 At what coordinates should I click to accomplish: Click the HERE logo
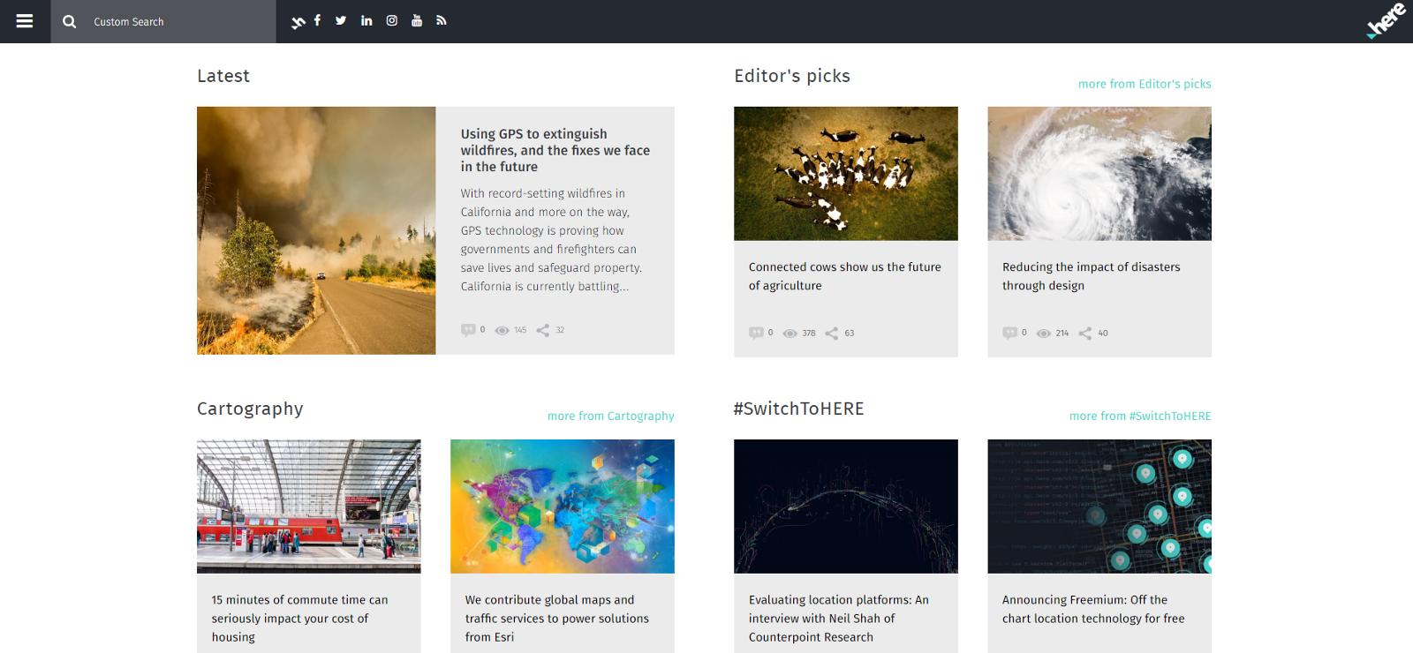coord(1386,20)
